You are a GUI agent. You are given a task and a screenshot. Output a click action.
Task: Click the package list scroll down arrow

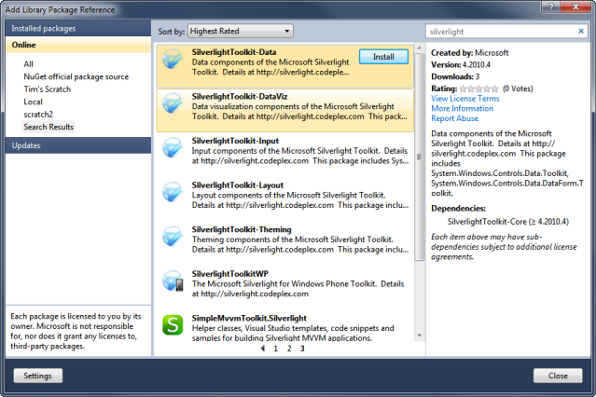[420, 335]
